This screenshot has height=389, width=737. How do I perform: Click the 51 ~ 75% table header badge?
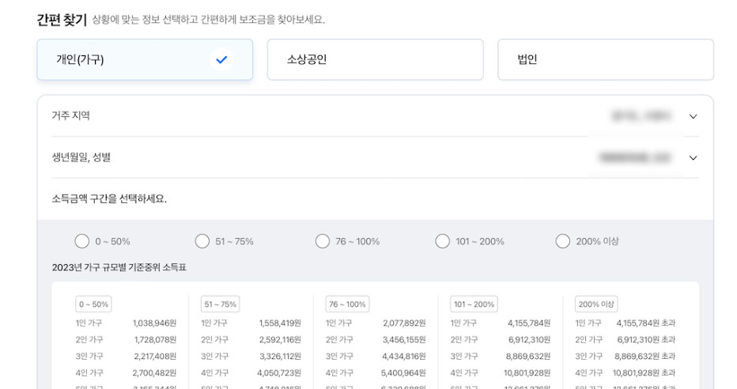tap(221, 304)
